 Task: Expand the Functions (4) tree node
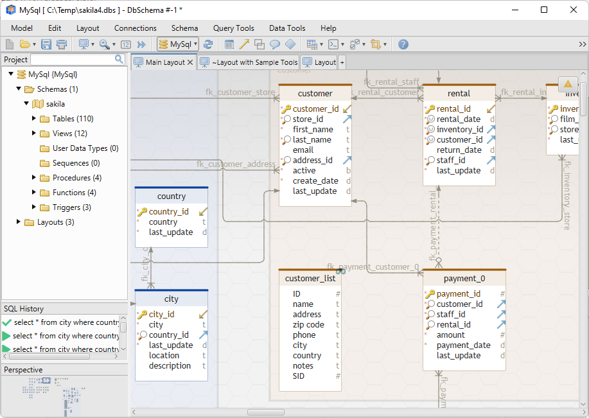tap(34, 192)
